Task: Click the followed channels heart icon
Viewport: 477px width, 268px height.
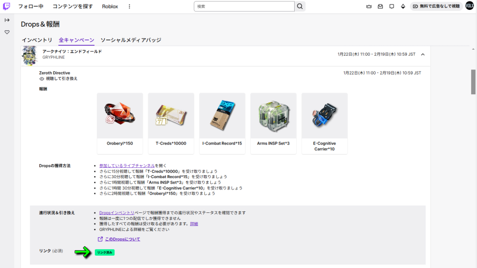Action: (x=7, y=32)
